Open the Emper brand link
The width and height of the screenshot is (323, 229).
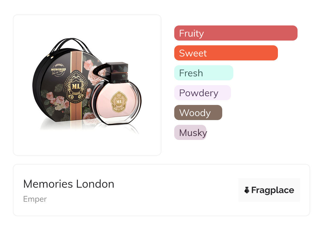(x=35, y=199)
